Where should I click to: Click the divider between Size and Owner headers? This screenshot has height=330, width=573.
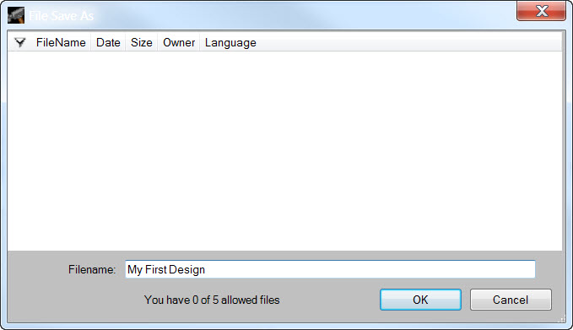click(158, 42)
